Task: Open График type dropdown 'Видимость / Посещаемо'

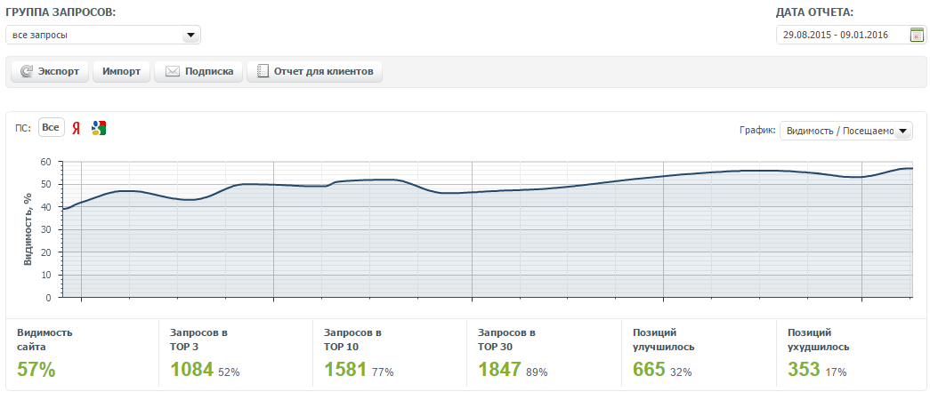Action: [x=846, y=131]
